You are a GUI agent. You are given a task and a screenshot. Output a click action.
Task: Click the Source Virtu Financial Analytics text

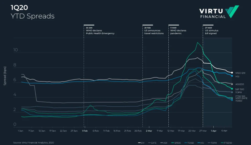click(x=34, y=143)
